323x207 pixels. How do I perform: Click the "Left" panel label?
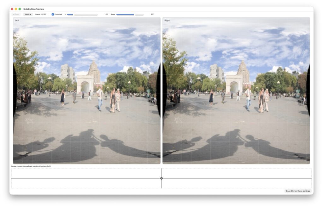click(x=17, y=20)
